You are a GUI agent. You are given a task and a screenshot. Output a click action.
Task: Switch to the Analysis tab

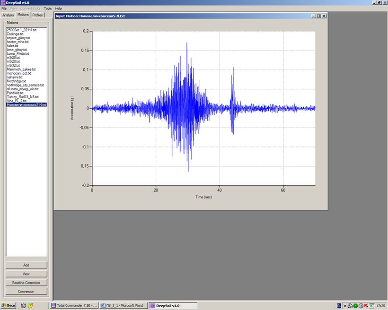click(8, 15)
